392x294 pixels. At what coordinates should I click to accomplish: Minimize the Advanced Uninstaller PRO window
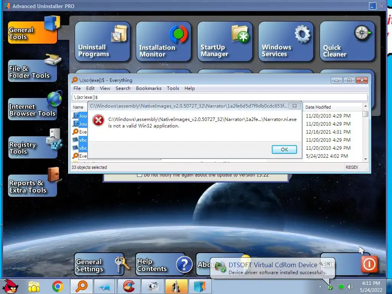click(x=372, y=6)
